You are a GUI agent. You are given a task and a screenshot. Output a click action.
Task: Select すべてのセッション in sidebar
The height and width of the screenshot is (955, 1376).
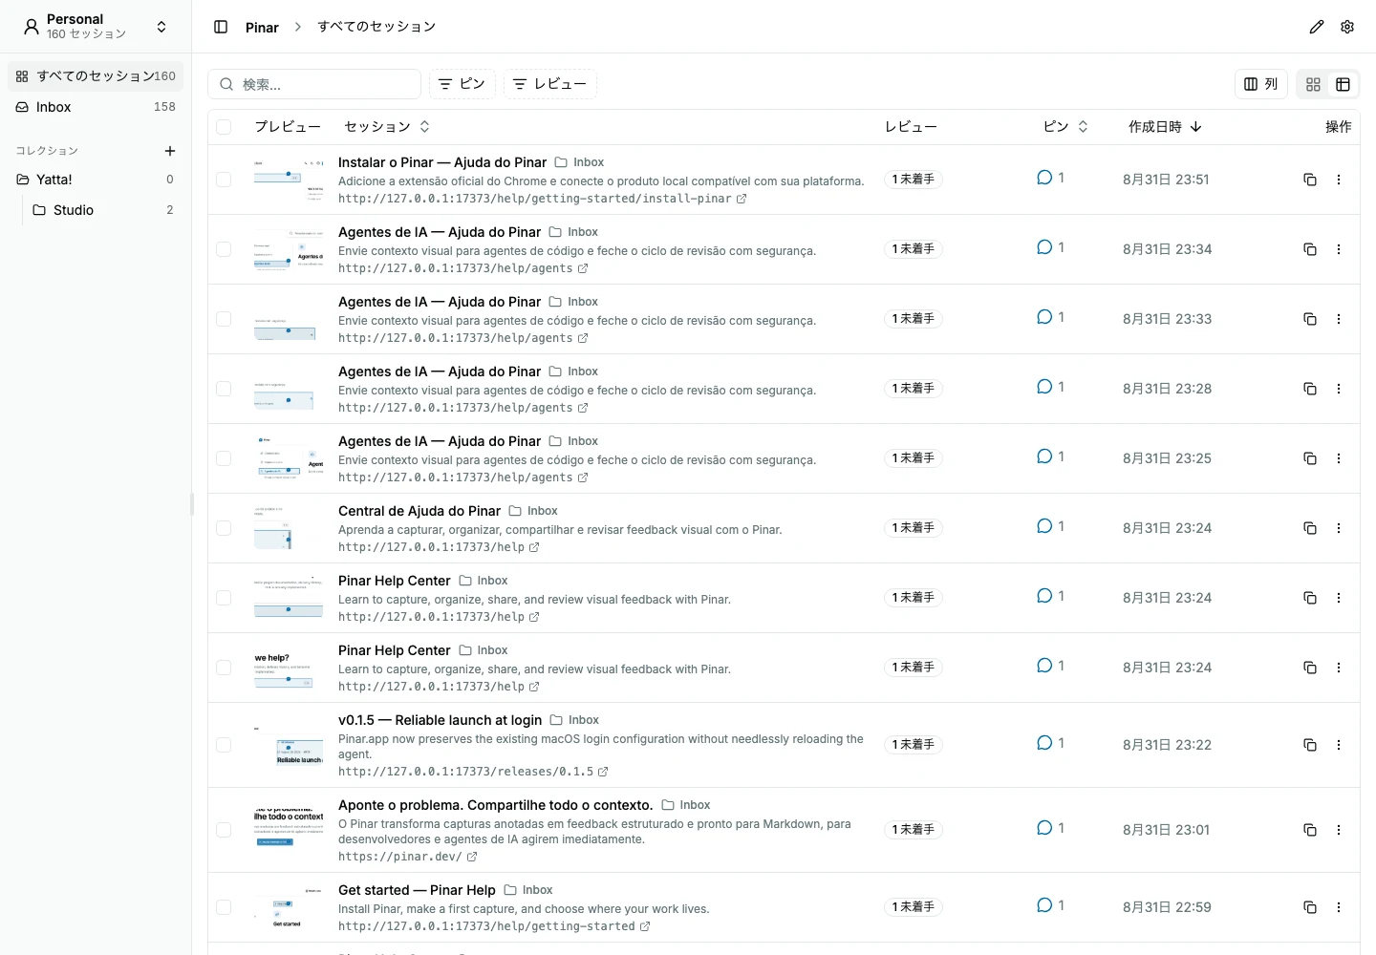point(96,76)
